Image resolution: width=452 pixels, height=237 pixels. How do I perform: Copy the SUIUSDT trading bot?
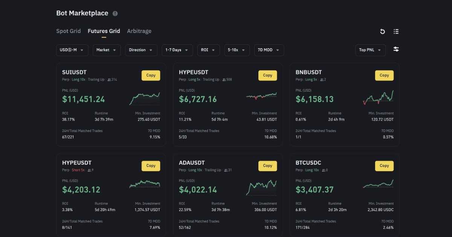(151, 75)
